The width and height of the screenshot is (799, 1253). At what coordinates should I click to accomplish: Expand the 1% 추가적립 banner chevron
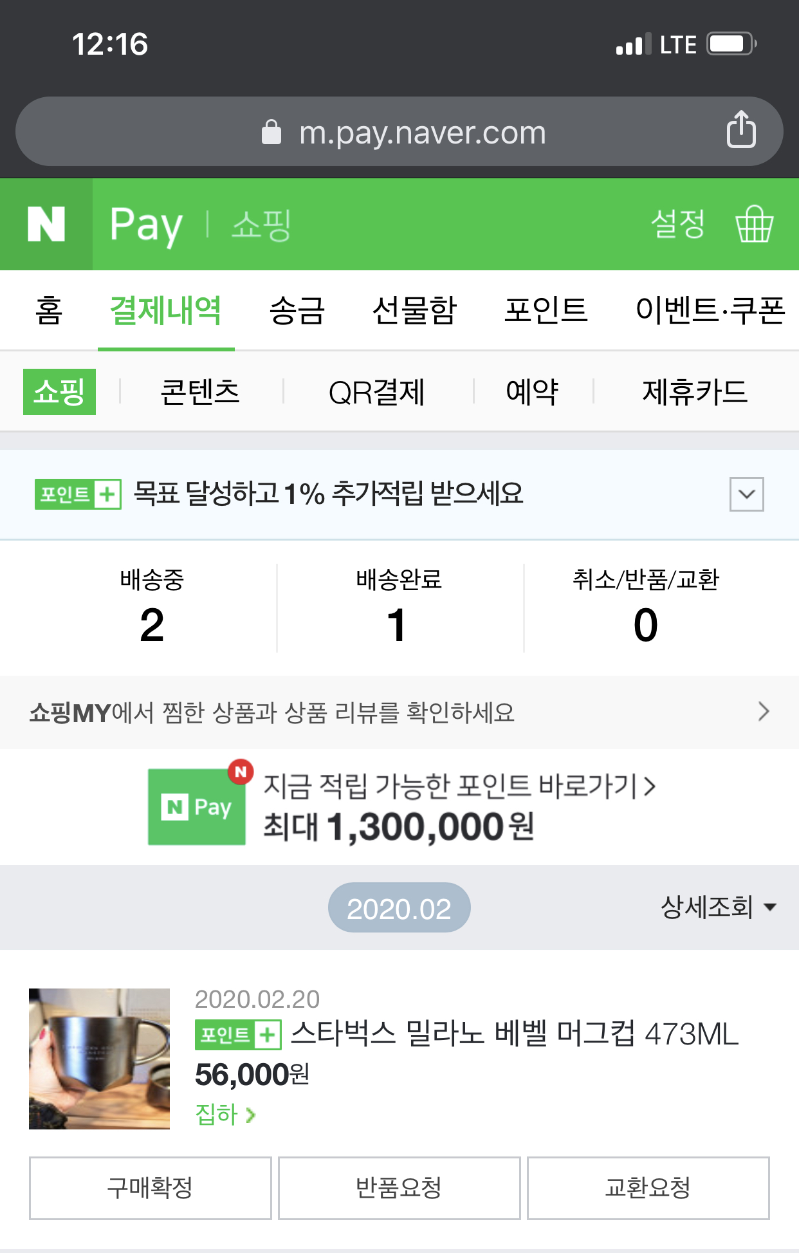(x=746, y=494)
